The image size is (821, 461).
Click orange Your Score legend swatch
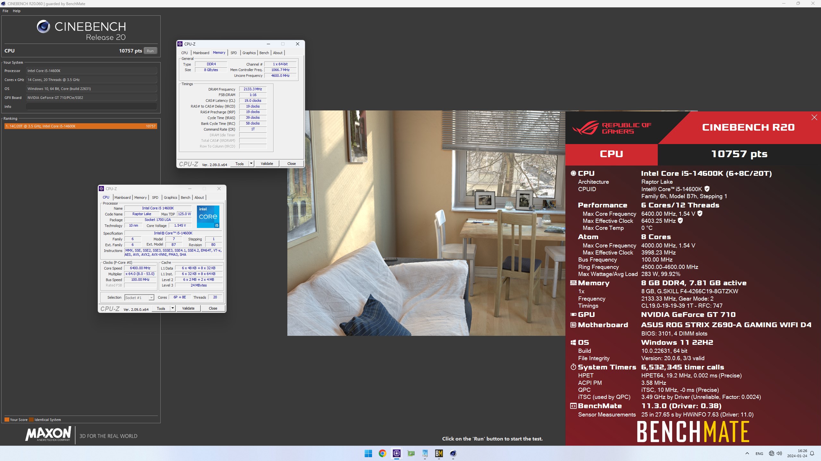click(7, 419)
